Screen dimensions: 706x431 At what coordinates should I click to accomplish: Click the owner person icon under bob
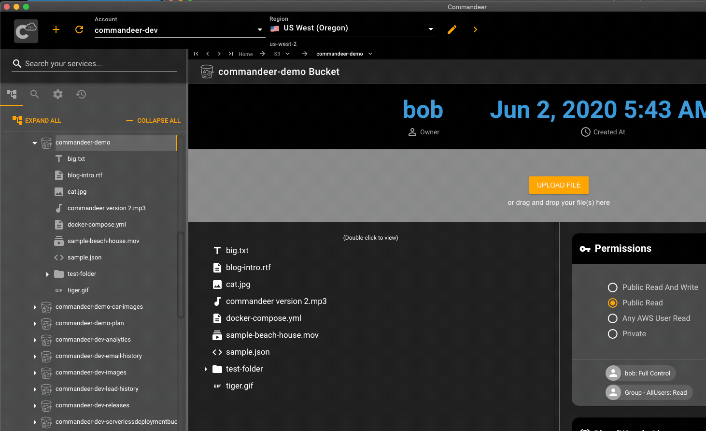pos(412,132)
